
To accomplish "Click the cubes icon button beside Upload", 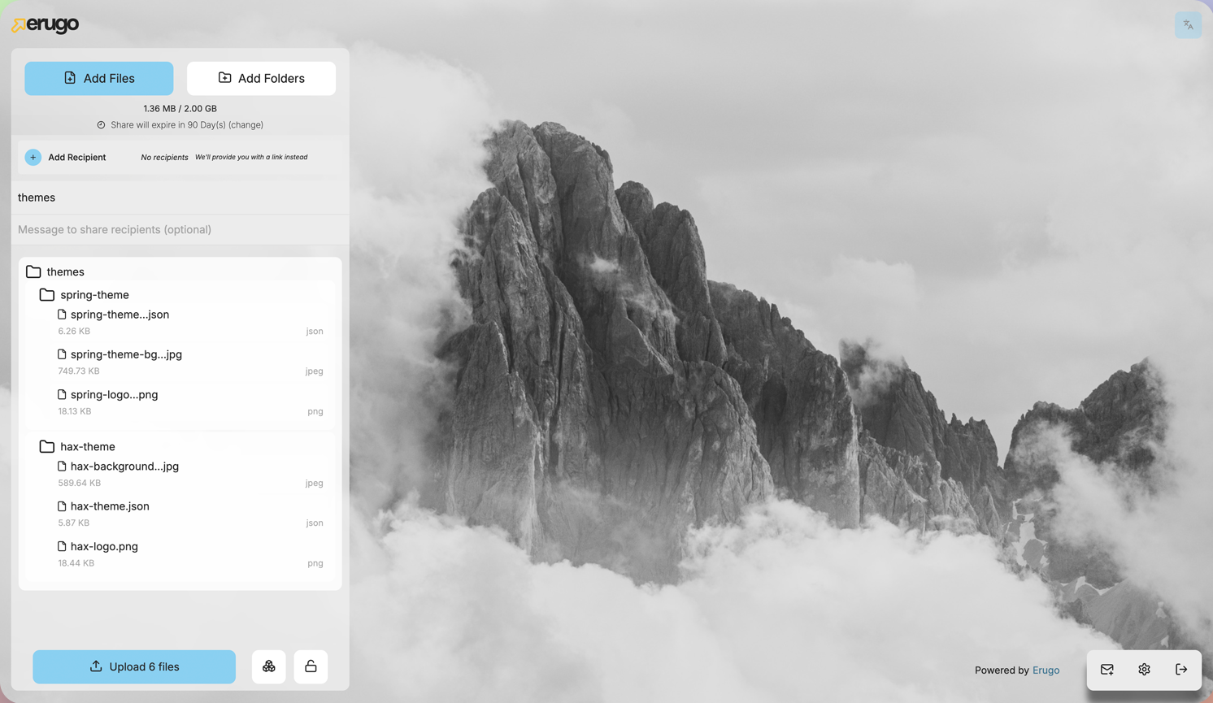I will 269,666.
